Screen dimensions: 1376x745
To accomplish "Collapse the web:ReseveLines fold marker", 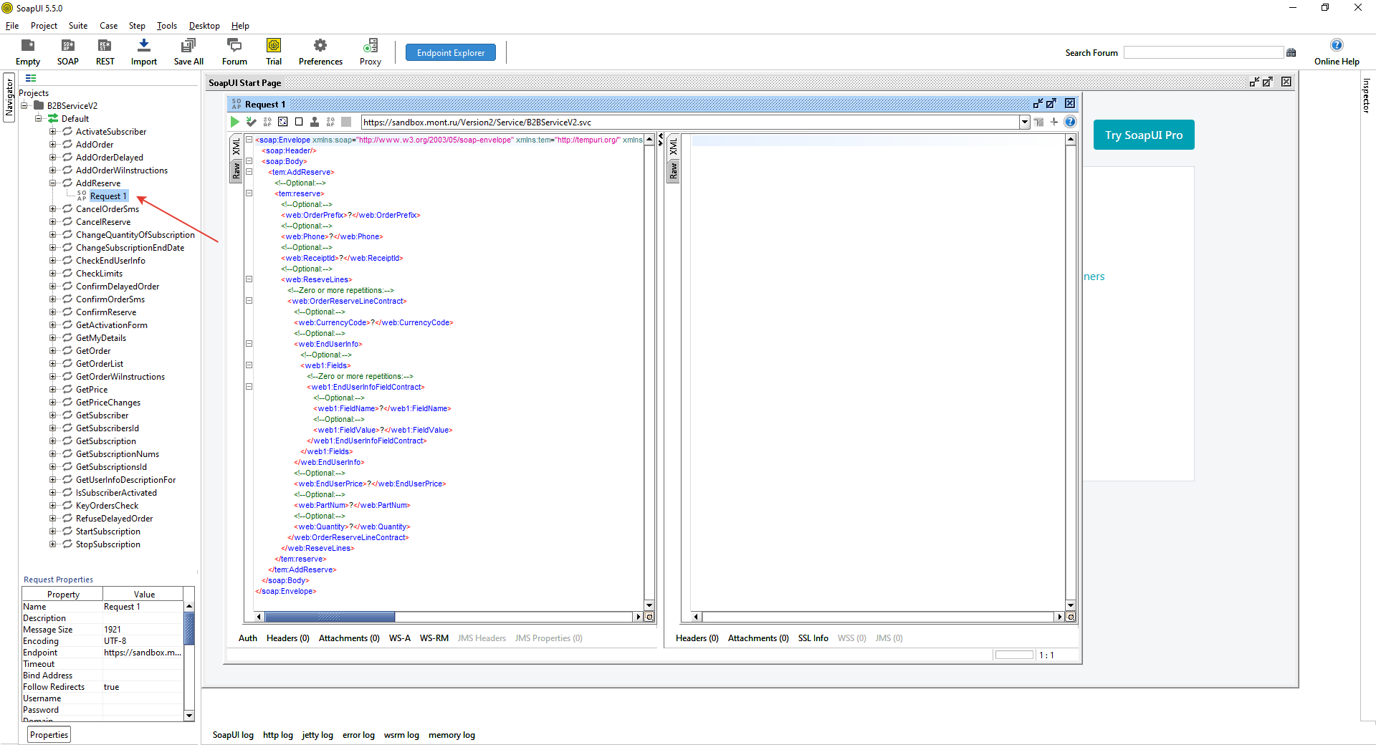I will (x=249, y=279).
